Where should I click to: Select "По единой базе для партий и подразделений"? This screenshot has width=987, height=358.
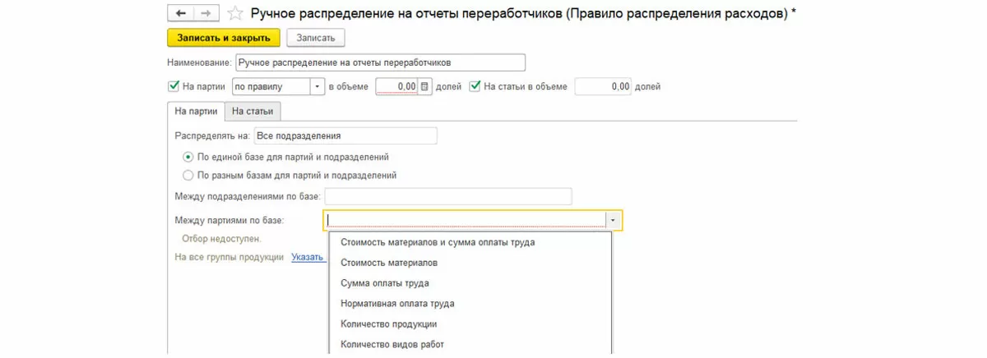pos(188,157)
